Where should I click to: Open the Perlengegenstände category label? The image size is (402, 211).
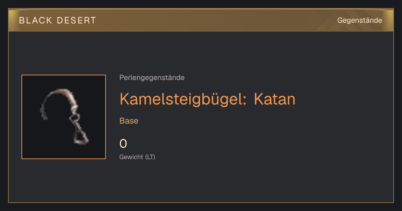point(152,78)
